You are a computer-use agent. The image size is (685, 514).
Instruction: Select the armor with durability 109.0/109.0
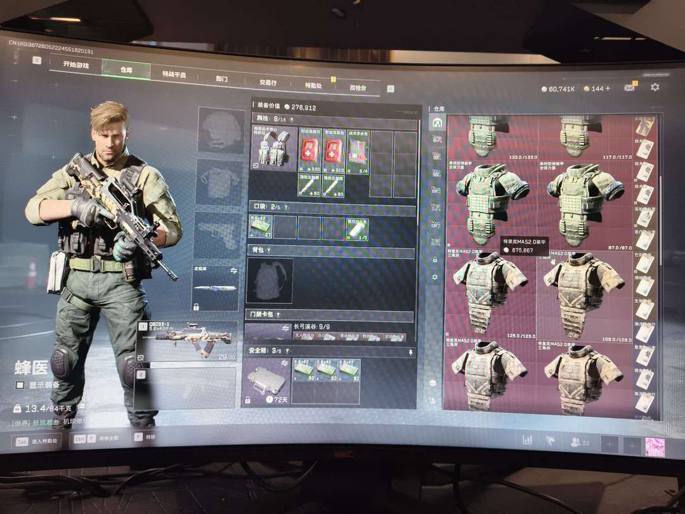(585, 297)
